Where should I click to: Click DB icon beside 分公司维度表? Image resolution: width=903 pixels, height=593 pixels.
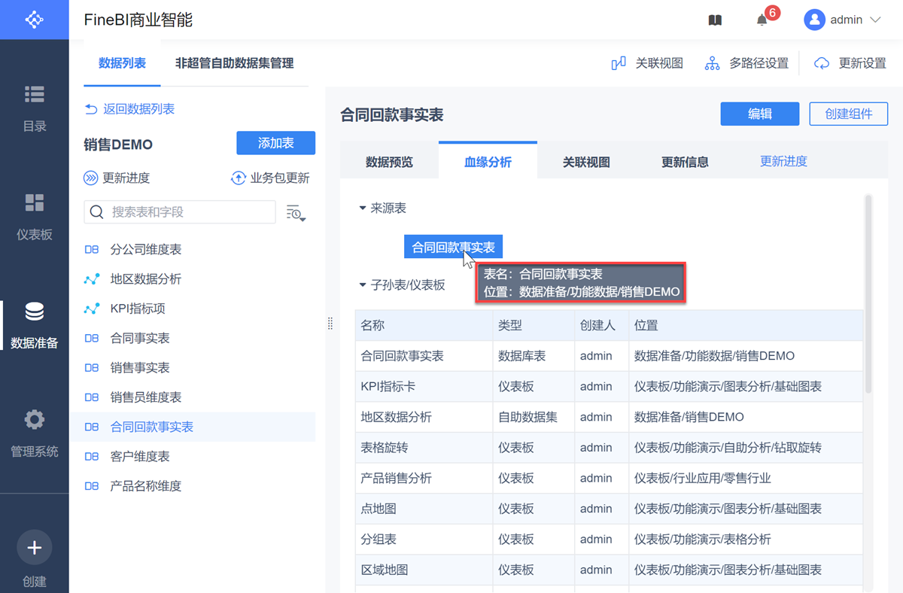pyautogui.click(x=92, y=249)
